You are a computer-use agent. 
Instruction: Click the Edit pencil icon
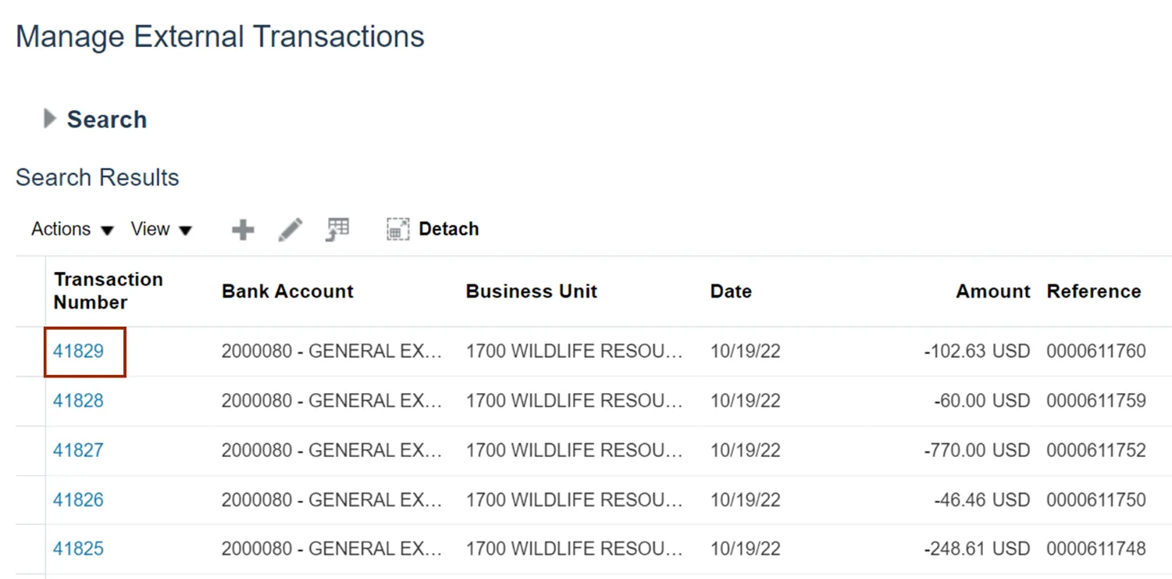[290, 230]
